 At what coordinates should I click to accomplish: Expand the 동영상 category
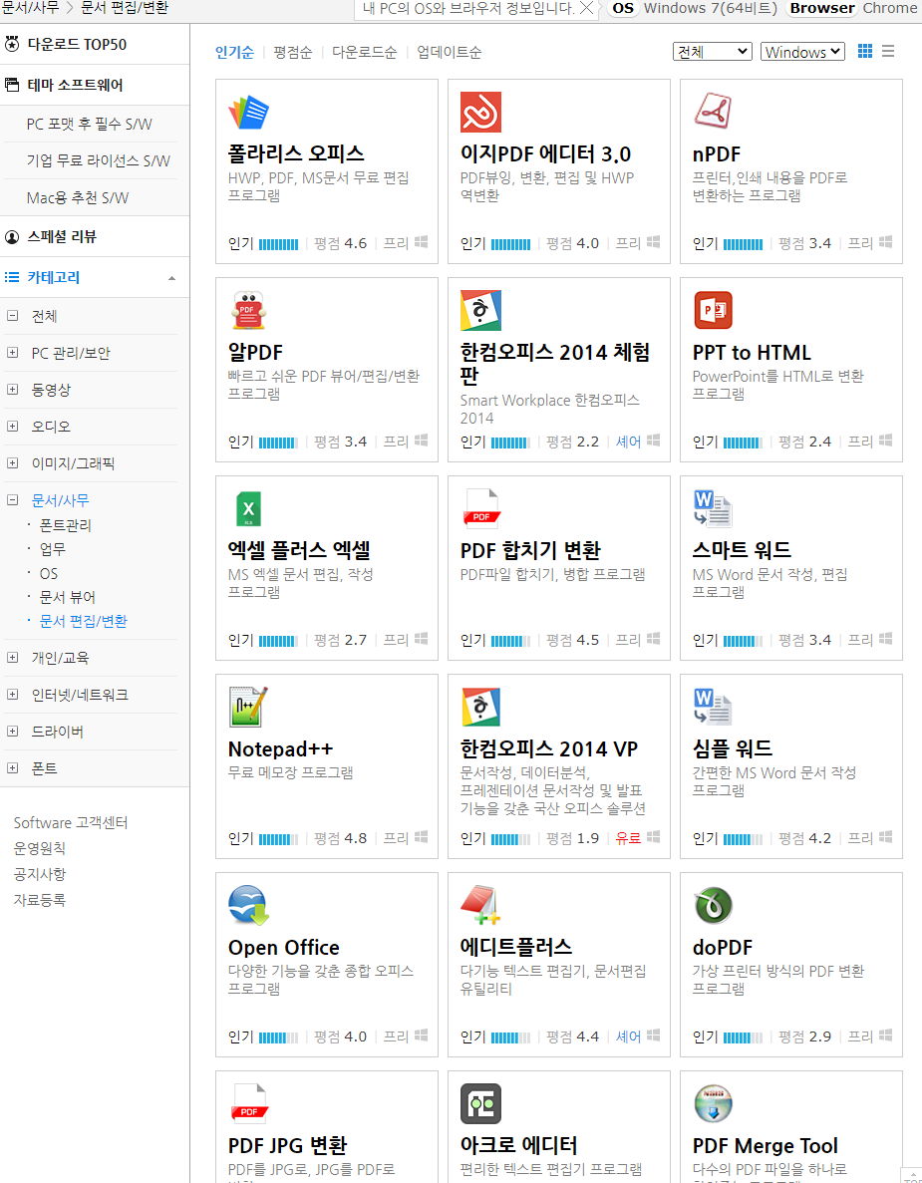(12, 390)
